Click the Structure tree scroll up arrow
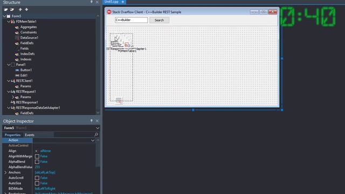This screenshot has width=345, height=194. (x=98, y=16)
